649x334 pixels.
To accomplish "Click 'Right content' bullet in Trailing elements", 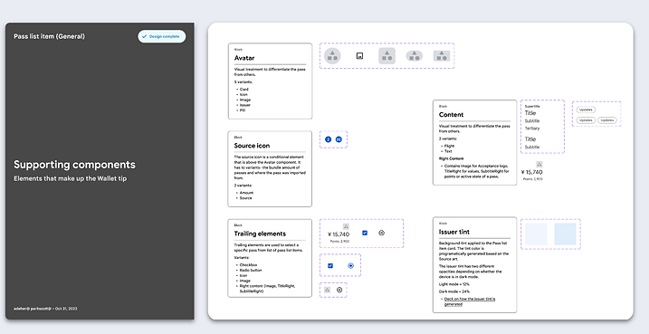I will tap(267, 289).
